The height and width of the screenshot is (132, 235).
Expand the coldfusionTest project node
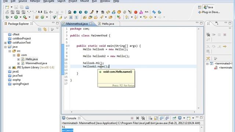[x=6, y=43]
